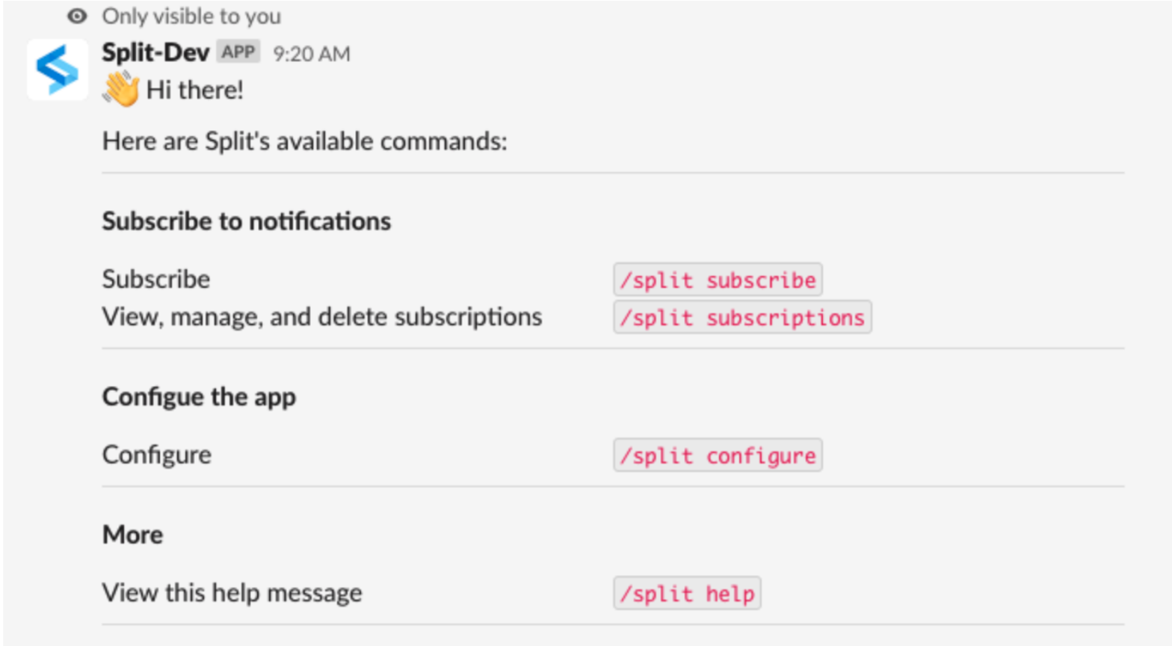Click the 'Hi there!' greeting text
The height and width of the screenshot is (646, 1172).
194,90
